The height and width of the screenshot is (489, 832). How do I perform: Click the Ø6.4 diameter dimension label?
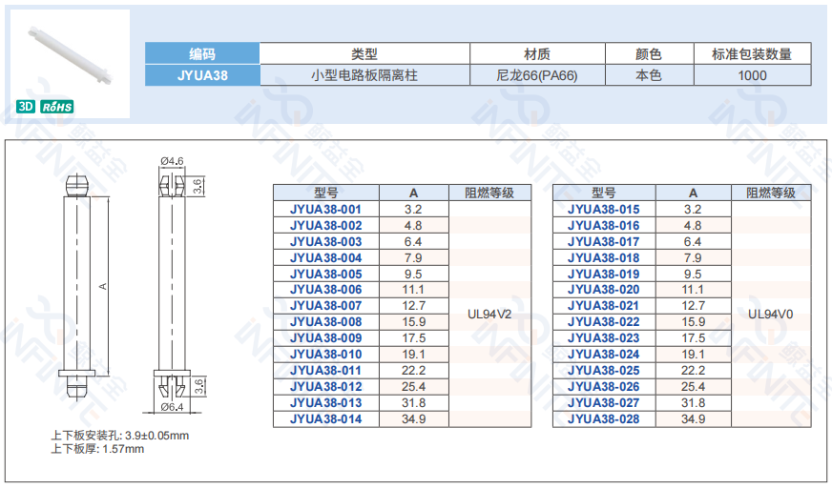click(172, 407)
